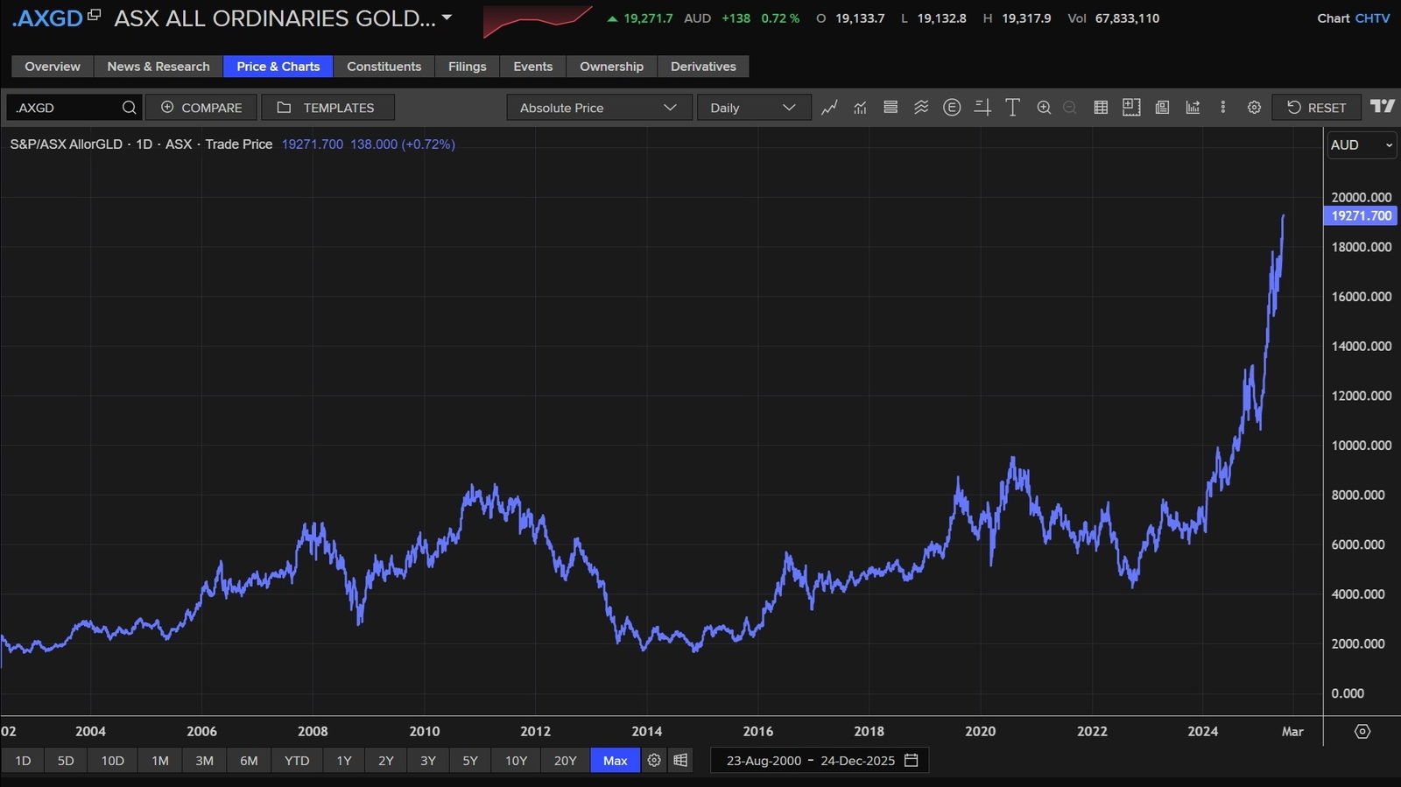Click the .AXGD symbol search field
The image size is (1401, 787).
tap(66, 108)
